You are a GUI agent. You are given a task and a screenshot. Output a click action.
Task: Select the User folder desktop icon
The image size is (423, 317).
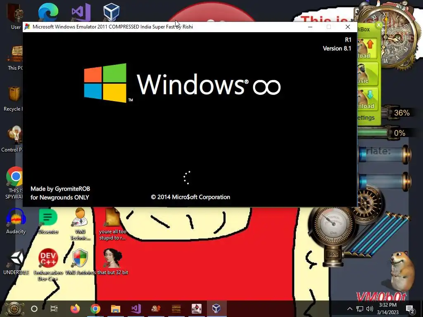[x=16, y=16]
